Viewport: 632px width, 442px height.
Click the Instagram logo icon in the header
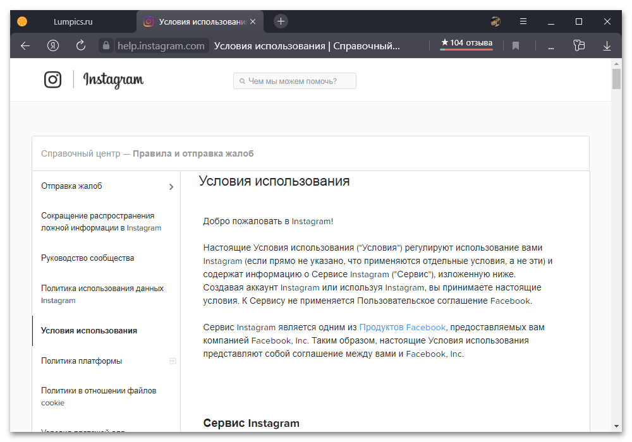click(x=52, y=80)
